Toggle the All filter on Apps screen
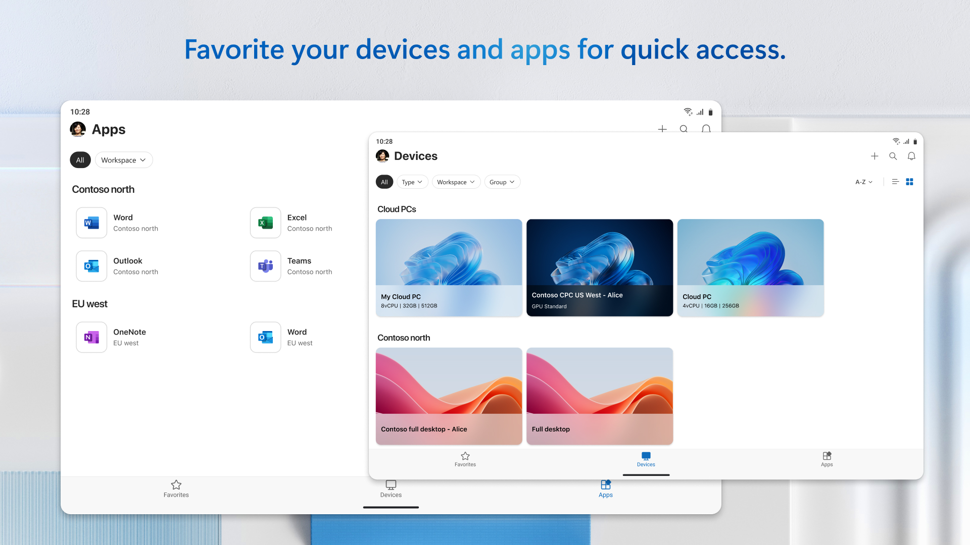 point(80,160)
